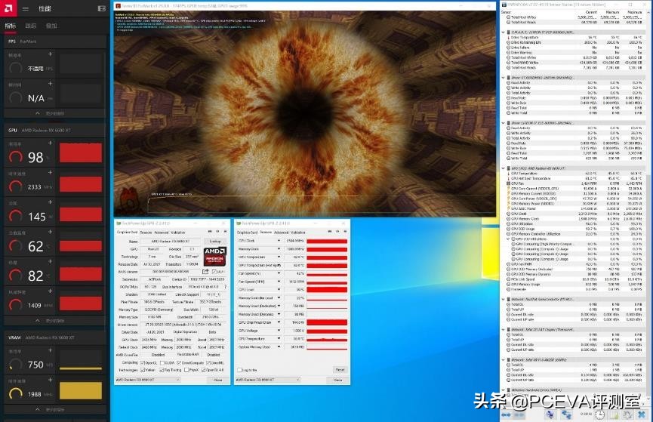This screenshot has height=422, width=653.
Task: Click the yellow graph beside the 1988 MHz reading
Action: click(81, 391)
